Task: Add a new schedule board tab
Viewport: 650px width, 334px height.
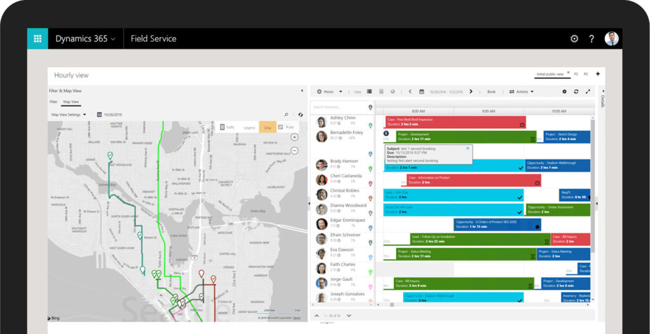Action: pyautogui.click(x=598, y=74)
